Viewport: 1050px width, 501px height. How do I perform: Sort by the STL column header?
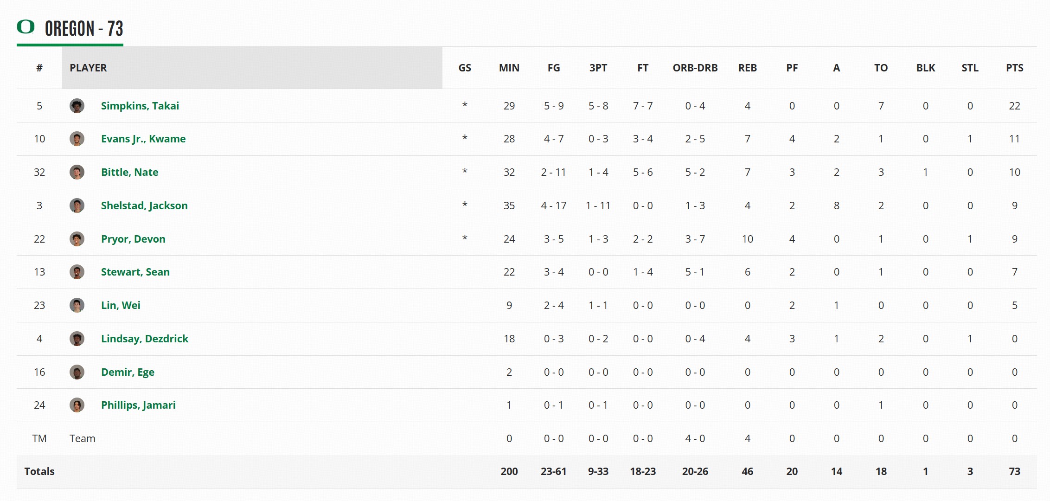click(x=970, y=68)
